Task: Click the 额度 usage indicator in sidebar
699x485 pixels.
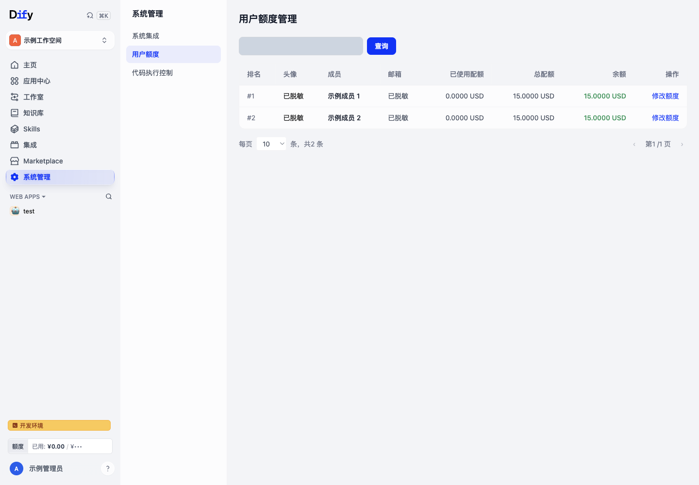Action: [60, 446]
